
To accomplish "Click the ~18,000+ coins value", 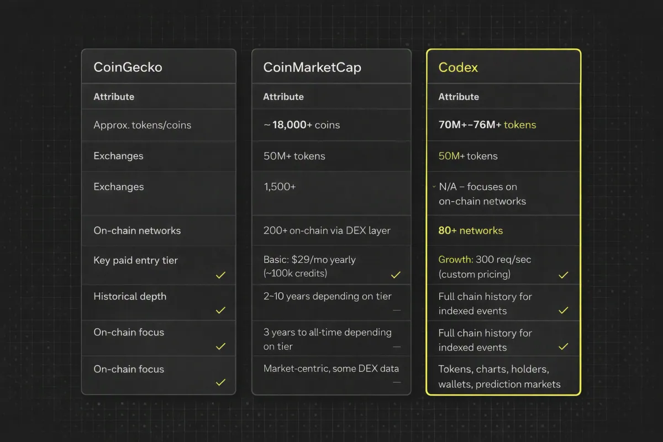I will [x=302, y=125].
